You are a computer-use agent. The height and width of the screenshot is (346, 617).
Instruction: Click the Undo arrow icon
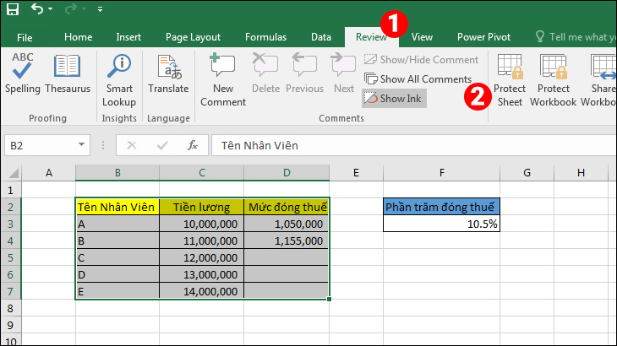tap(37, 10)
